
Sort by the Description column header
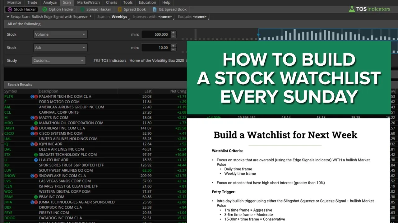pyautogui.click(x=77, y=91)
